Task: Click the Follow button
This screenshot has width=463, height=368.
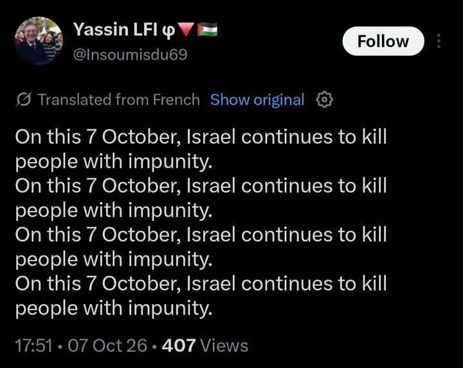Action: pos(383,41)
